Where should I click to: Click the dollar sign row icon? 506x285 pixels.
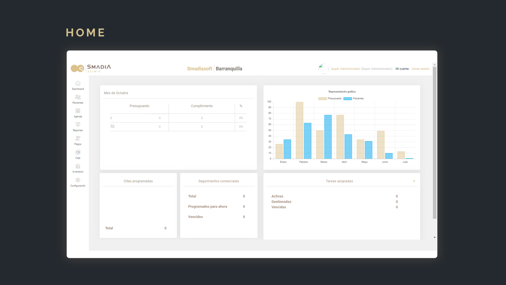coord(111,118)
